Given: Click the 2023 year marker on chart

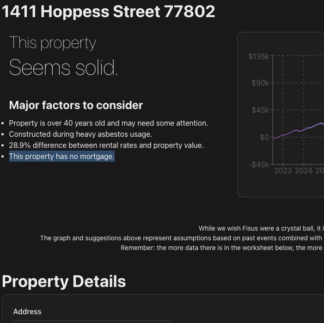Looking at the screenshot, I should point(283,171).
